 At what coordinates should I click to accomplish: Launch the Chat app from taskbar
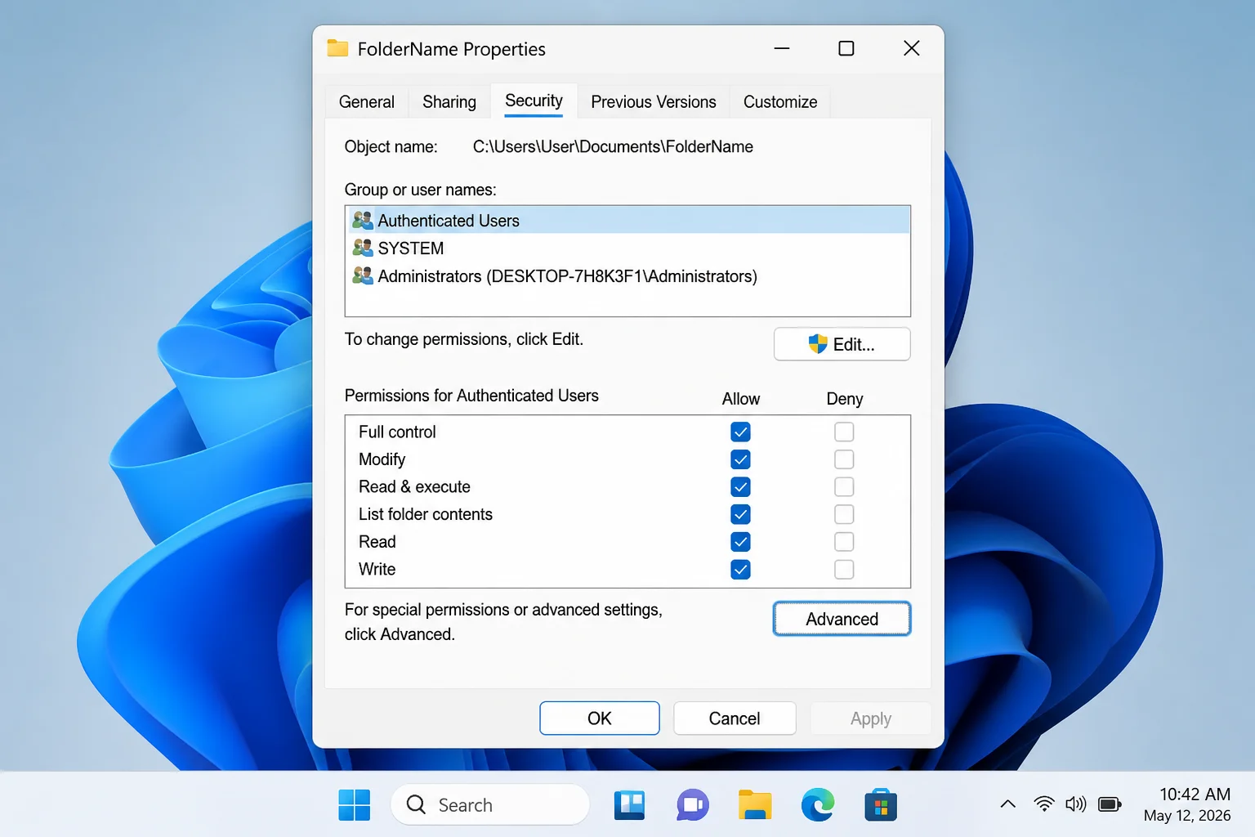[692, 805]
